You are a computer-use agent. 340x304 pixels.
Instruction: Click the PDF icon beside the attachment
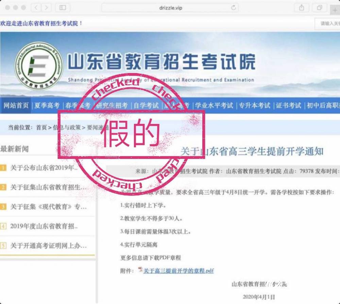[140, 270]
